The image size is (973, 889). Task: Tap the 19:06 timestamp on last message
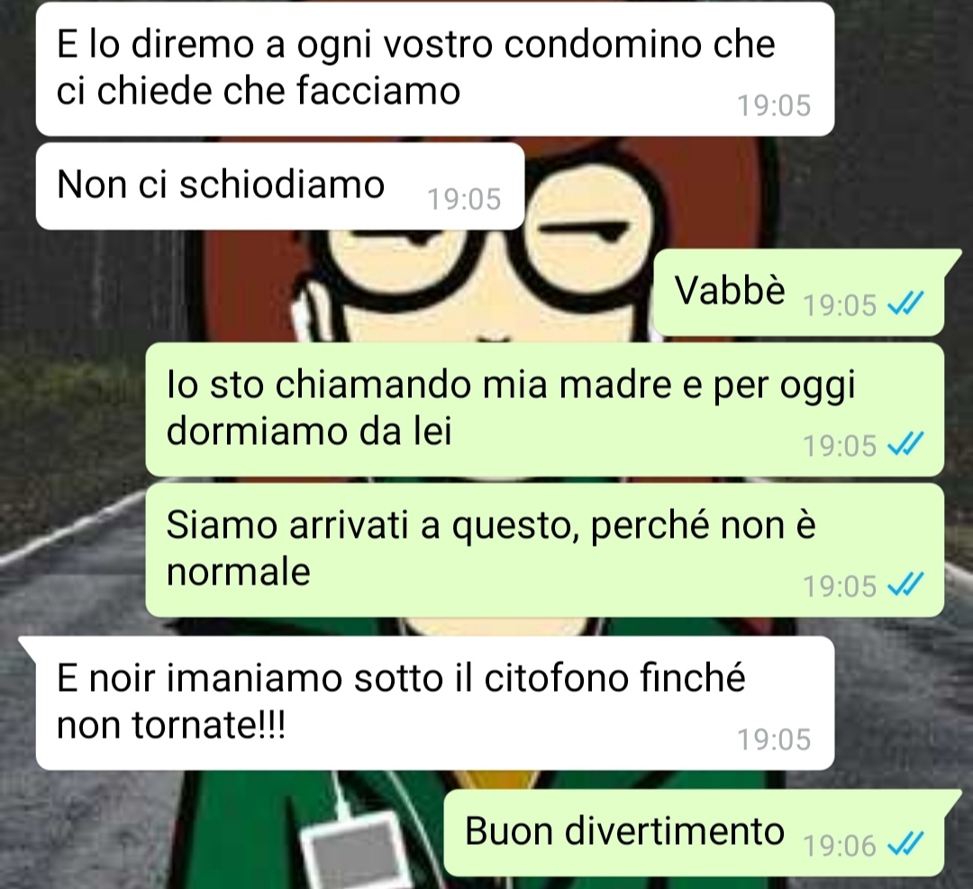[x=840, y=846]
